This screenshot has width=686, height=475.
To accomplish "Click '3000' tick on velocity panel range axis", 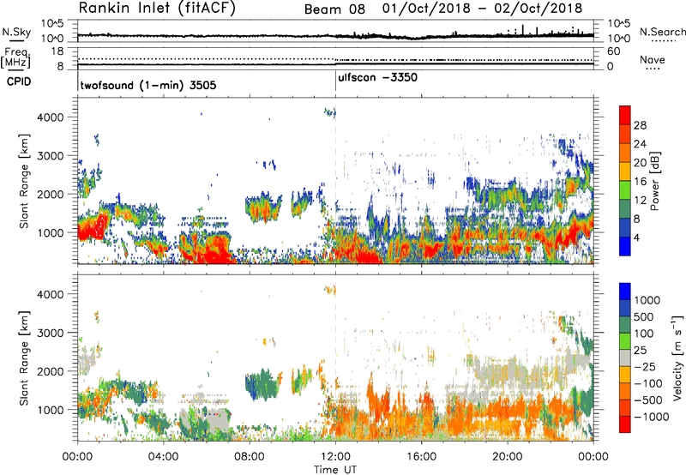I will [50, 333].
